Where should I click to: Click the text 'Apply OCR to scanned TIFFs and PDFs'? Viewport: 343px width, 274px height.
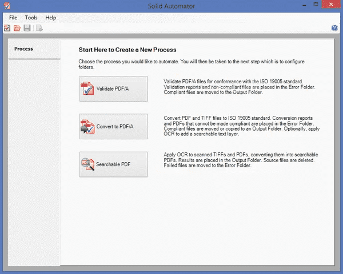click(x=206, y=155)
